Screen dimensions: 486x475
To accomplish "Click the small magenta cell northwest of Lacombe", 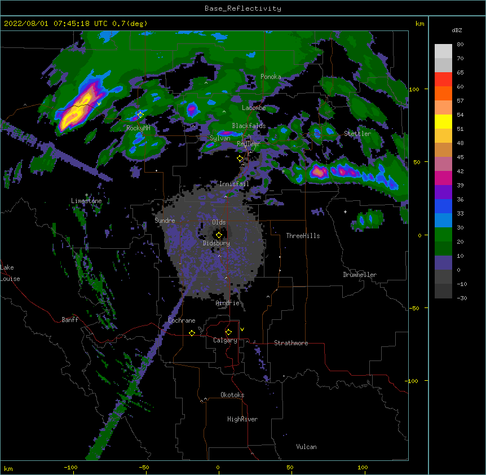I will [x=192, y=109].
